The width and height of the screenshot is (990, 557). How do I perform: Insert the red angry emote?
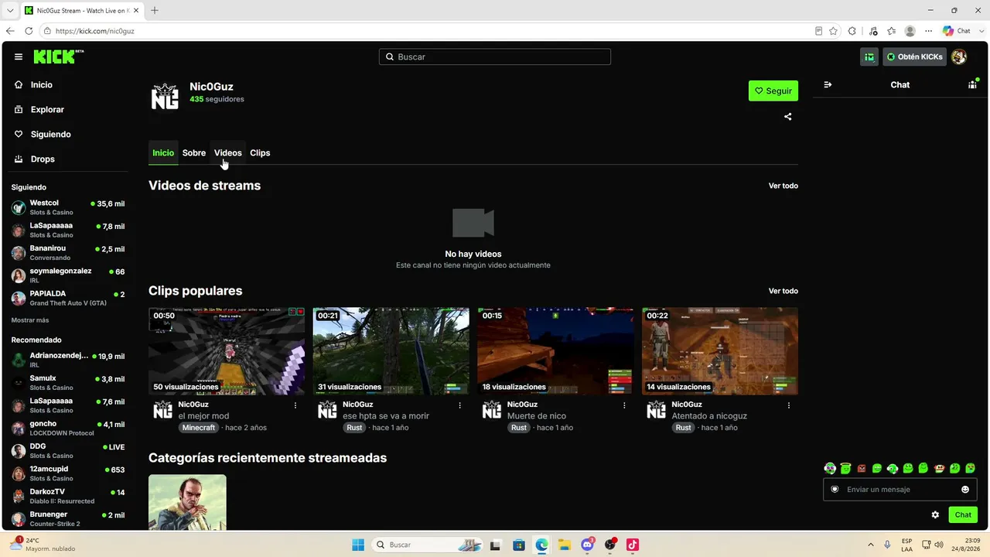[x=862, y=468]
